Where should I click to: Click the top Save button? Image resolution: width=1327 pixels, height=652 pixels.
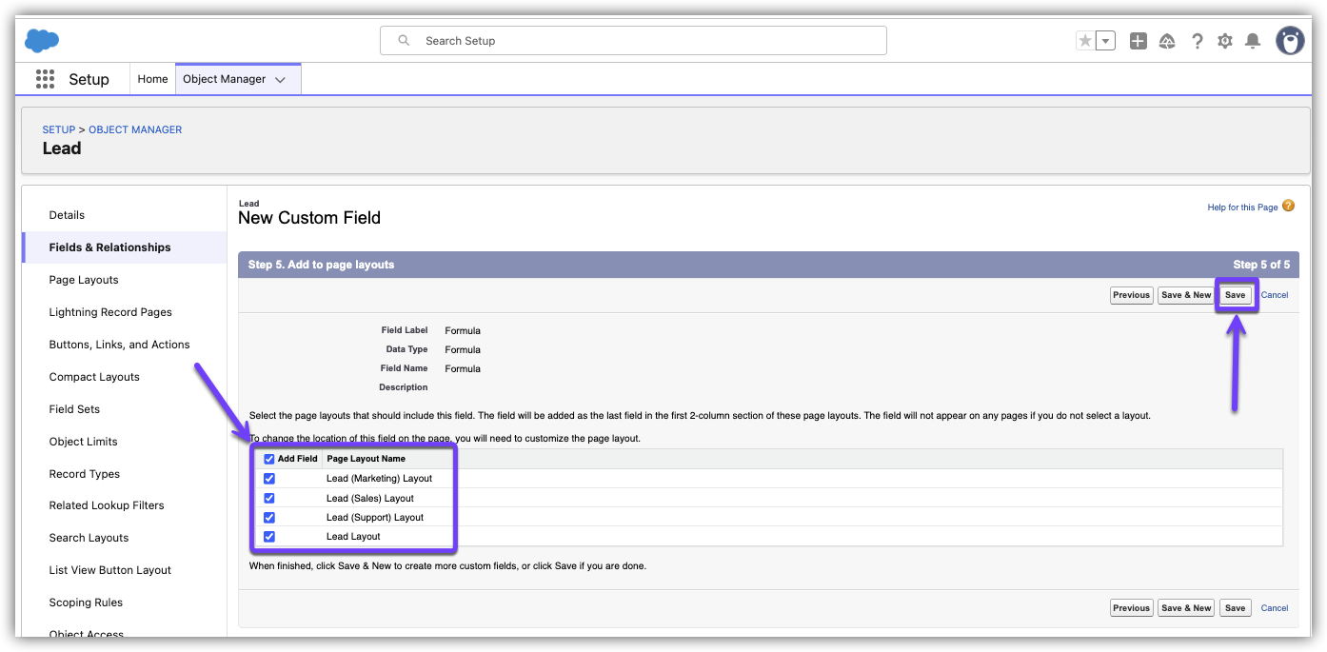pos(1235,295)
